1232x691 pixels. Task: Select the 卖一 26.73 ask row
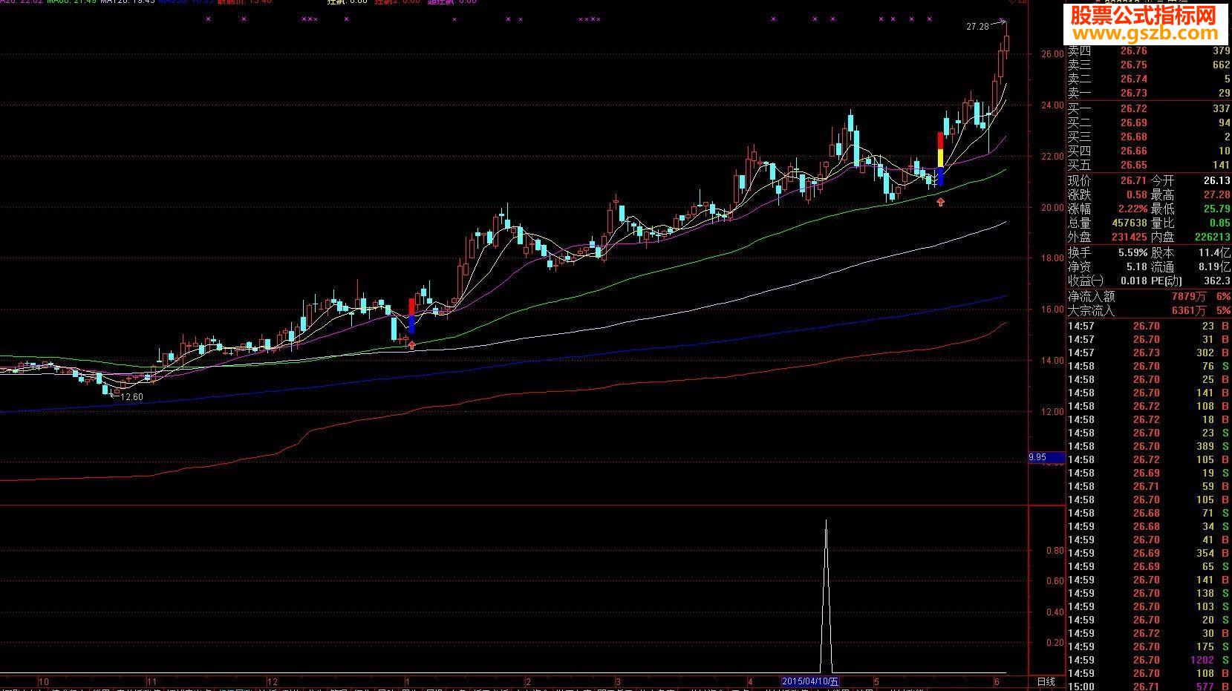coord(1149,94)
